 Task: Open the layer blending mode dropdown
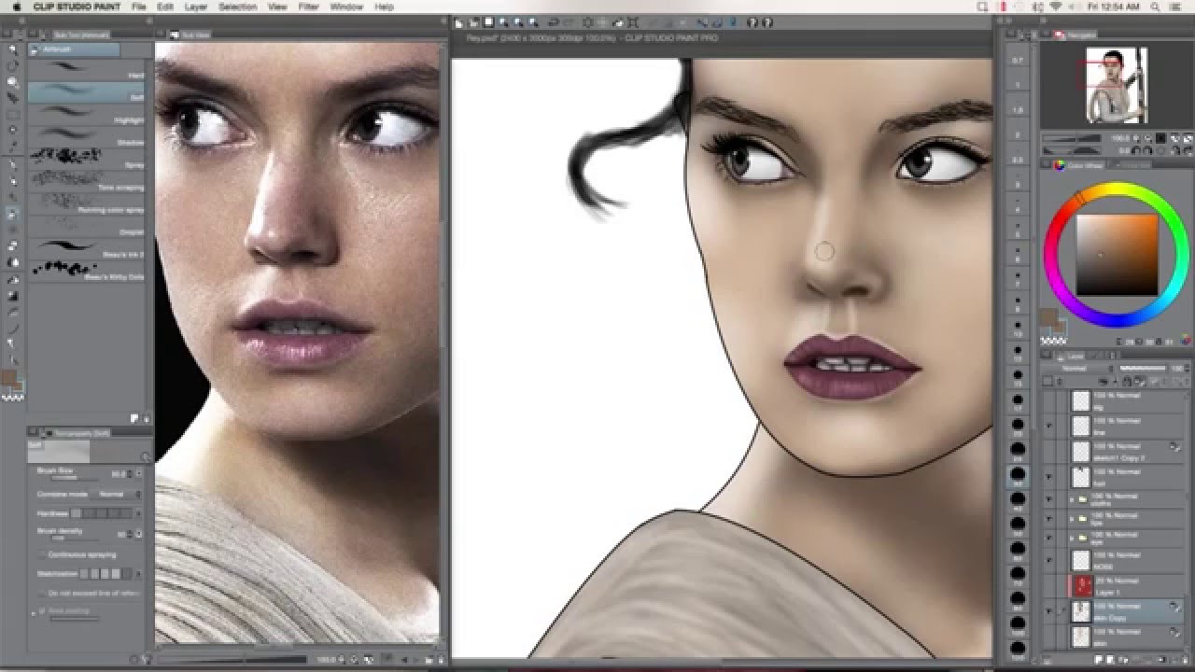point(1074,369)
